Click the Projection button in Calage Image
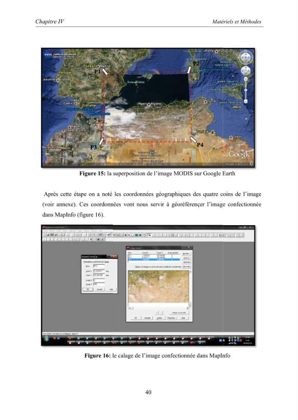This screenshot has width=298, height=420. click(172, 318)
